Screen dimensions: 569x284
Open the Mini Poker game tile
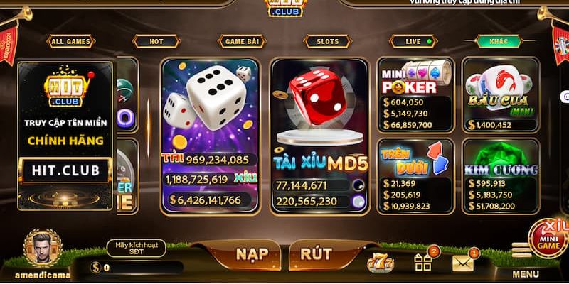coord(416,95)
